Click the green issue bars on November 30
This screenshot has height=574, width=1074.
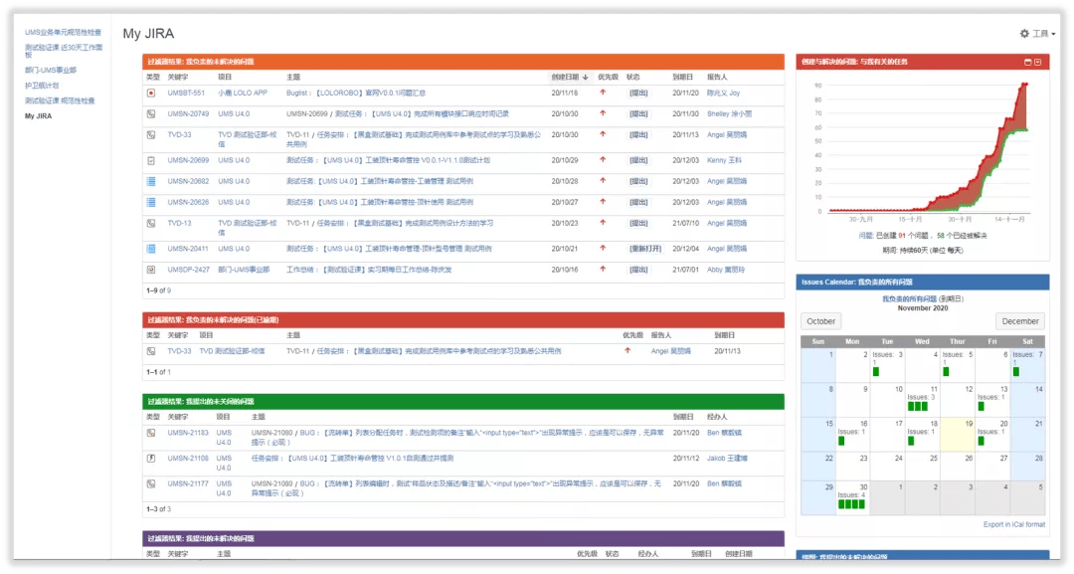click(852, 504)
